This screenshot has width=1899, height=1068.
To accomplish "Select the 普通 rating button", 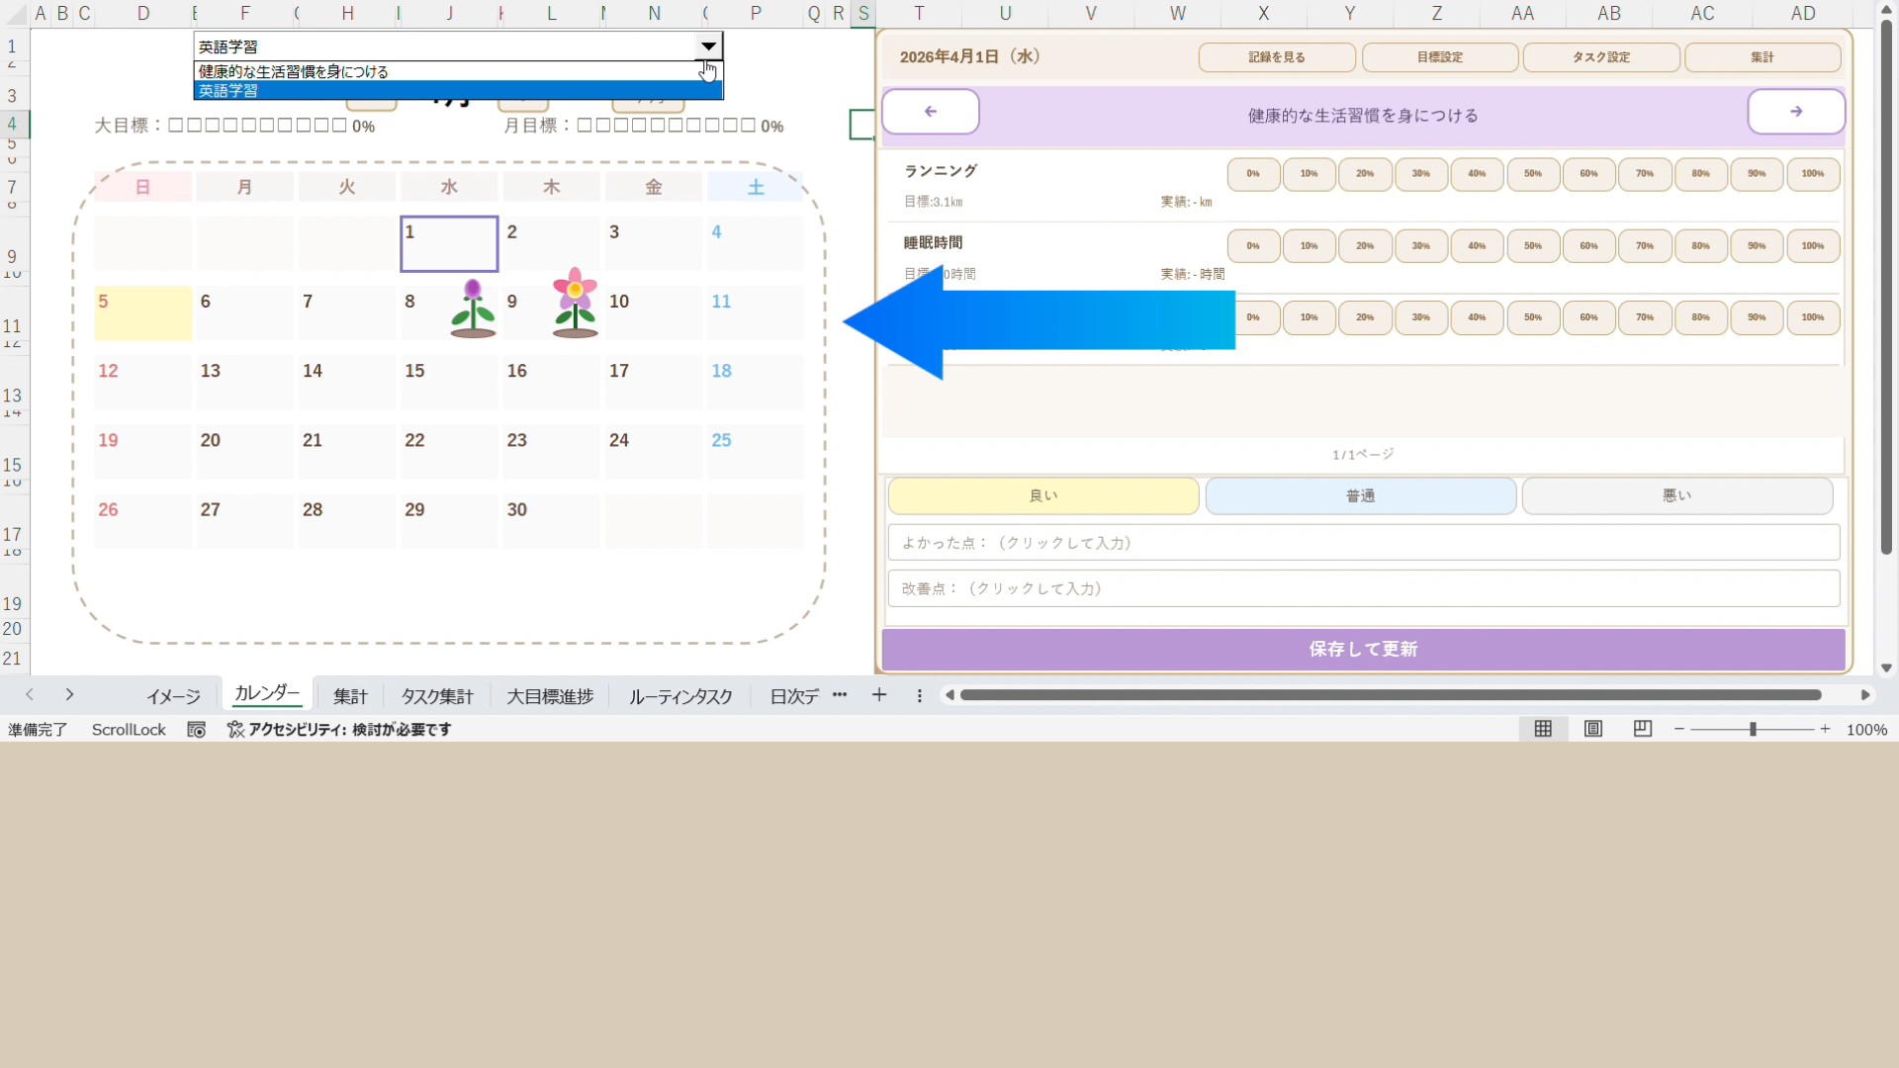I will point(1360,495).
